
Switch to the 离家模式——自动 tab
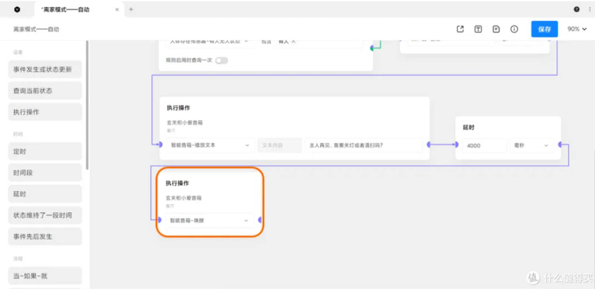66,10
